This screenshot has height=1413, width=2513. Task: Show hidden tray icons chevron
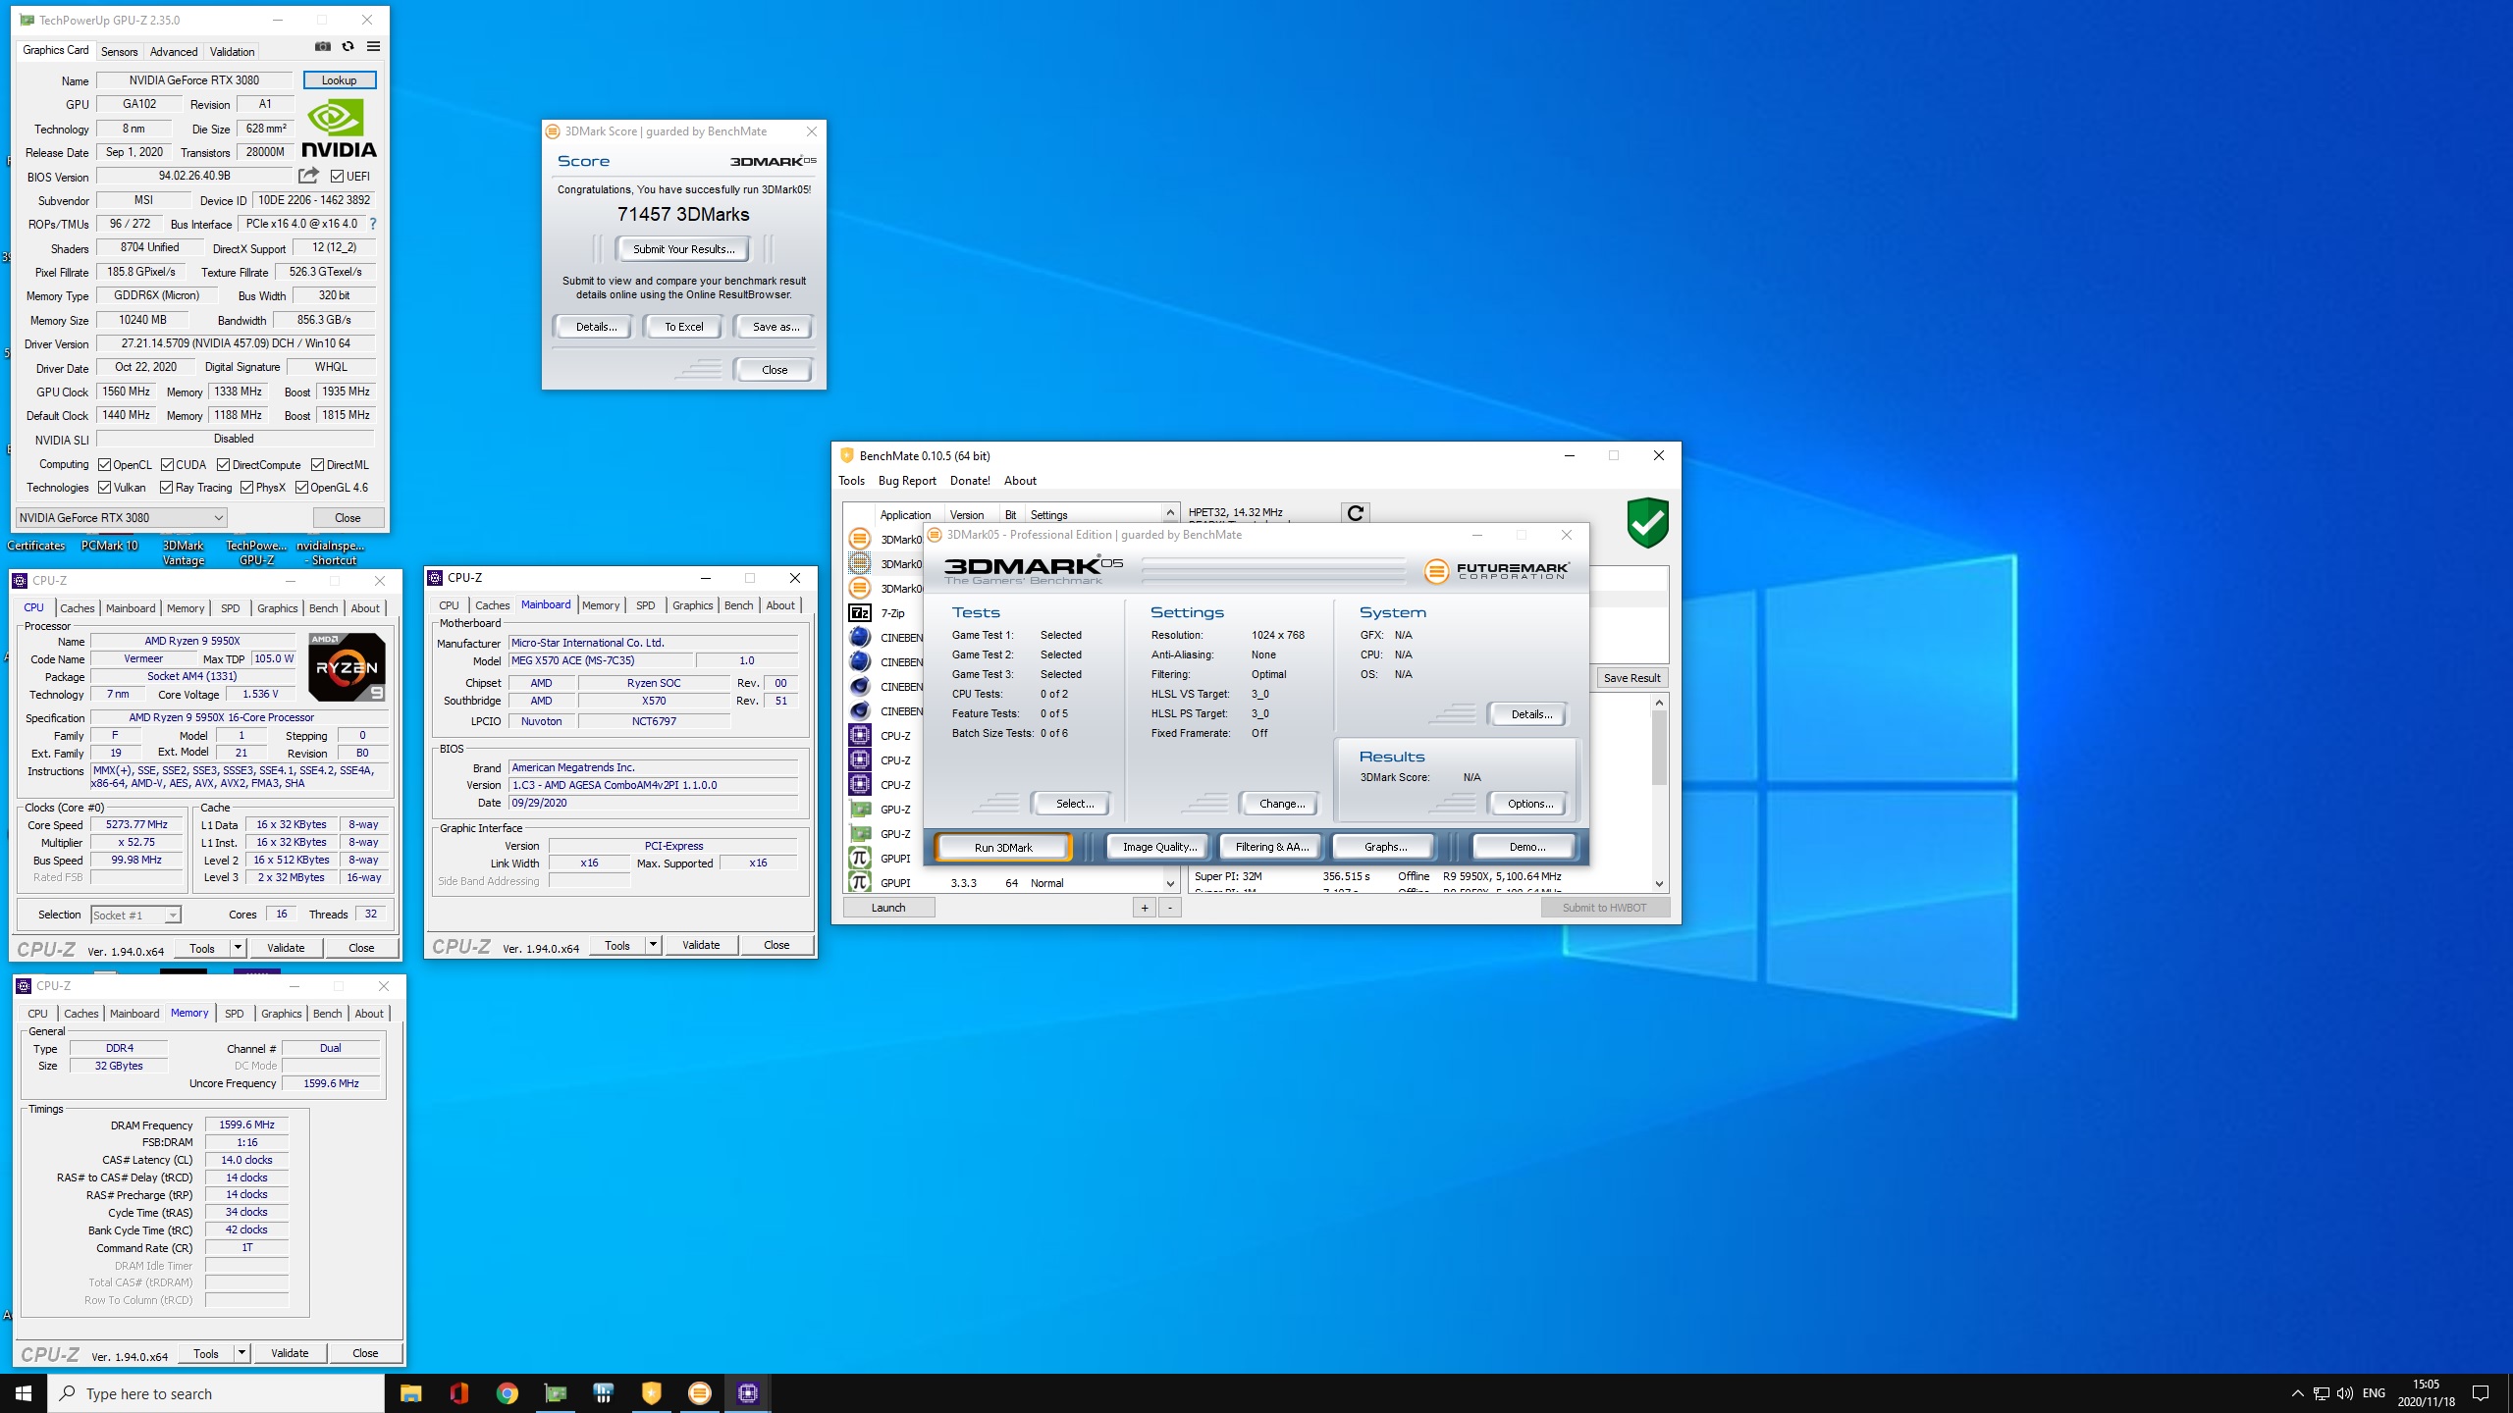click(2297, 1393)
